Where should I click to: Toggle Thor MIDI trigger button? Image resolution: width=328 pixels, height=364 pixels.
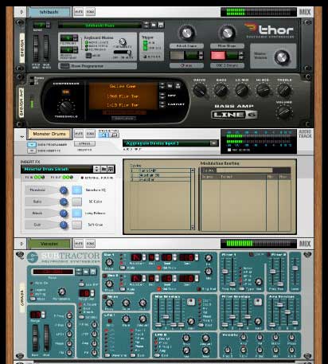[145, 43]
